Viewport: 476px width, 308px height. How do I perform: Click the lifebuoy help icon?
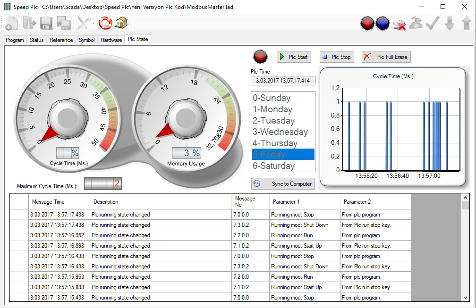coord(105,23)
